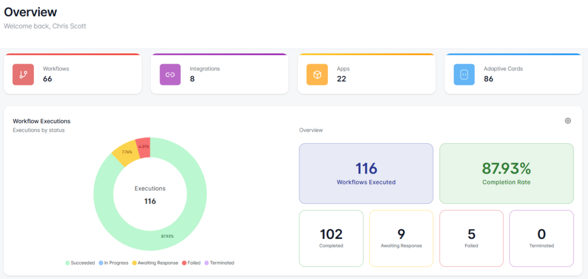Toggle In Progress legend item
This screenshot has width=588, height=279.
click(x=115, y=263)
